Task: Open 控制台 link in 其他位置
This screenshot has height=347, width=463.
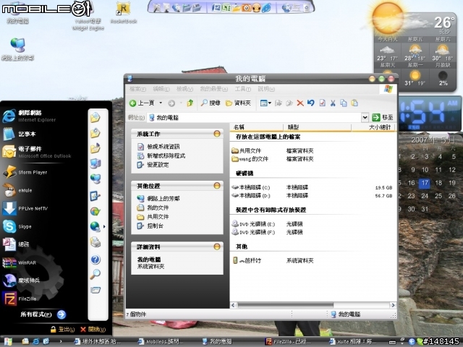Action: click(155, 226)
